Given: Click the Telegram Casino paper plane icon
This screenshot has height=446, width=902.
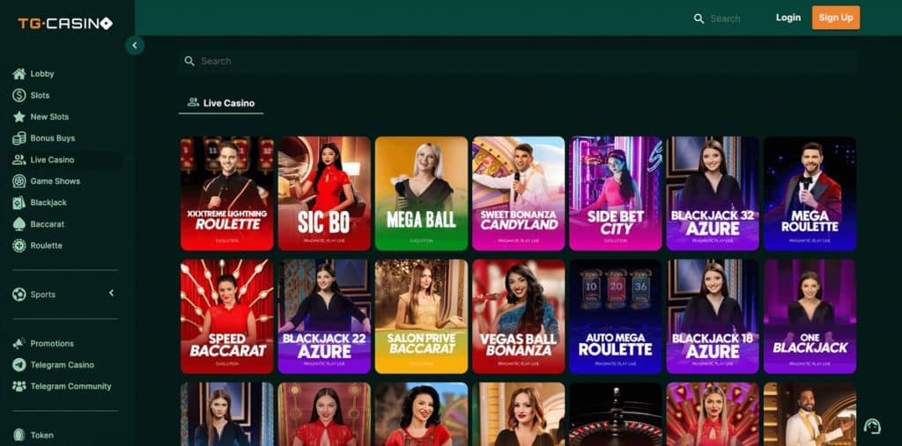Looking at the screenshot, I should [x=19, y=365].
